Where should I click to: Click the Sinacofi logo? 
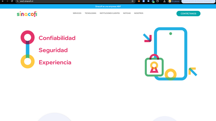pos(27,14)
